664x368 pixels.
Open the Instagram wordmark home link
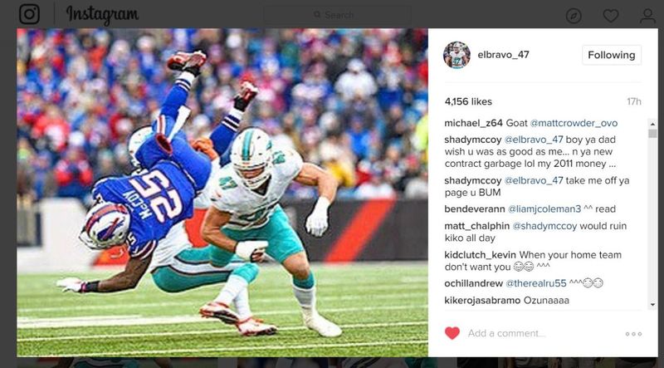point(102,15)
